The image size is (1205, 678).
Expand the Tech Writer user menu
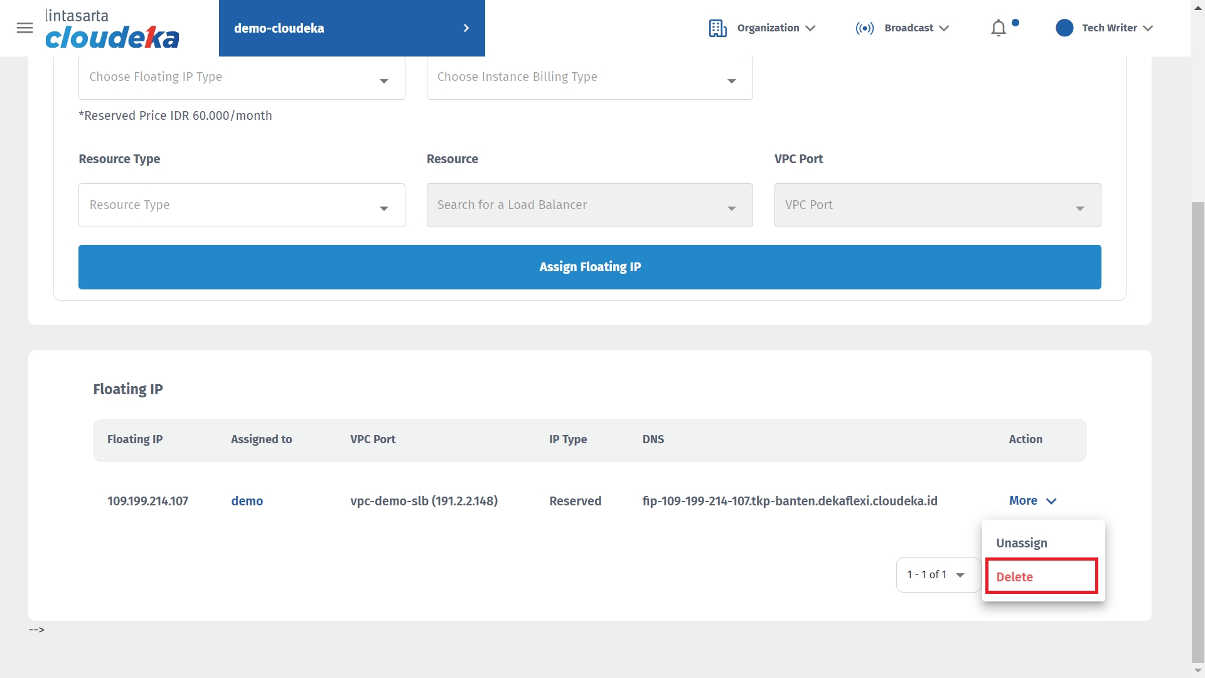1148,28
